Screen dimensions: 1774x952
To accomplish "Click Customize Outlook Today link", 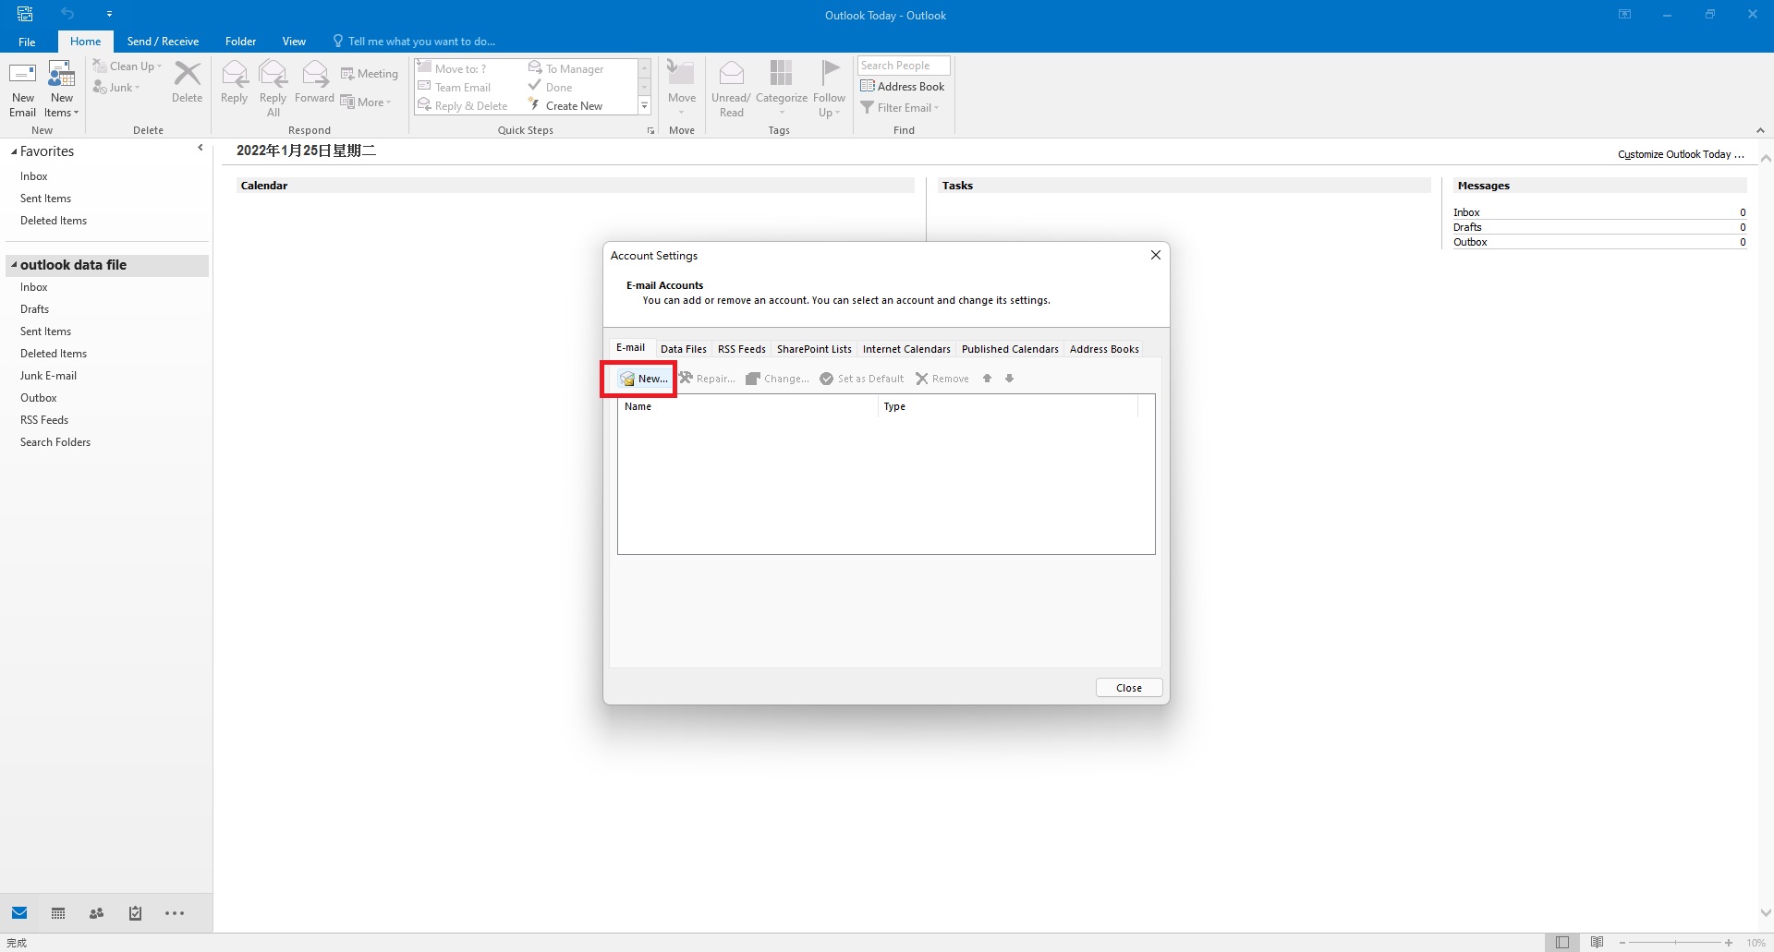I will 1681,154.
